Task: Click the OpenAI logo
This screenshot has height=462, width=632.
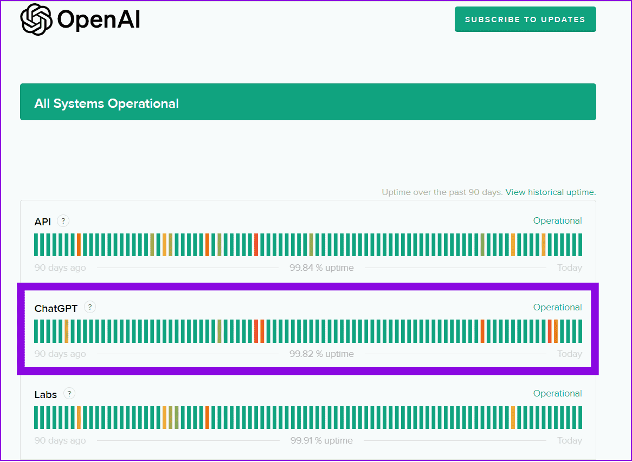Action: pyautogui.click(x=80, y=19)
